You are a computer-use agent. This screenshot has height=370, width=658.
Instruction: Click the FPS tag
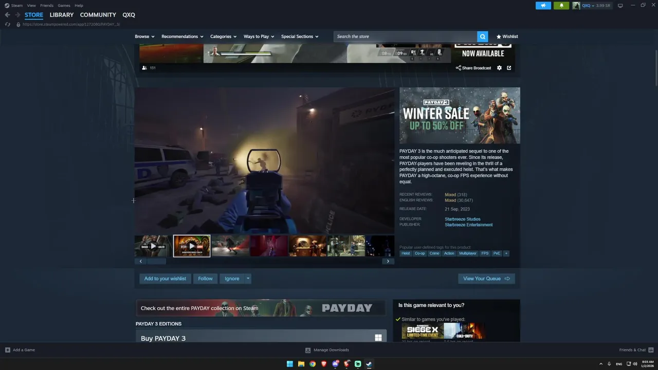[x=485, y=253]
